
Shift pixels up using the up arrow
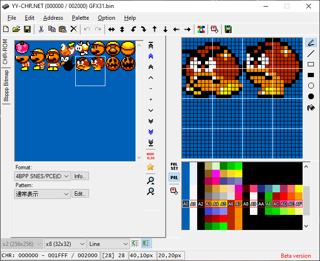point(154,29)
